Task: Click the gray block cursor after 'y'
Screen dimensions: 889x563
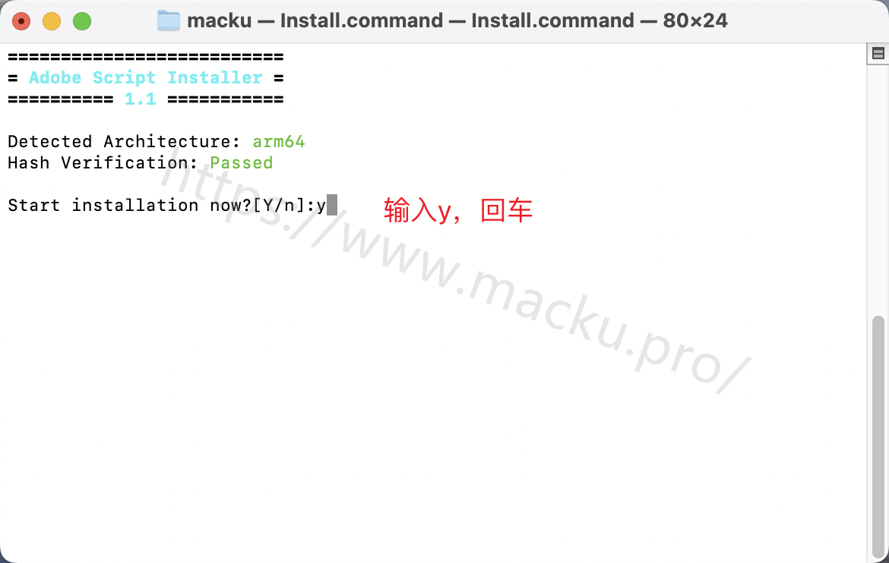Action: [x=332, y=205]
